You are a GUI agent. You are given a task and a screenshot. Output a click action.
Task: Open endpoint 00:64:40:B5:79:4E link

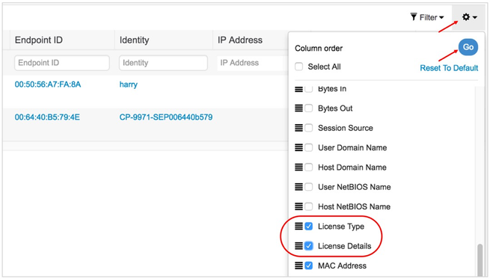coord(47,117)
